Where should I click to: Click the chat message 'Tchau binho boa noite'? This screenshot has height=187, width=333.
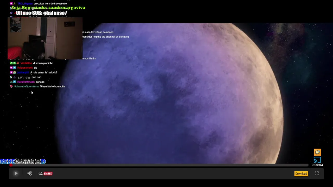click(52, 86)
